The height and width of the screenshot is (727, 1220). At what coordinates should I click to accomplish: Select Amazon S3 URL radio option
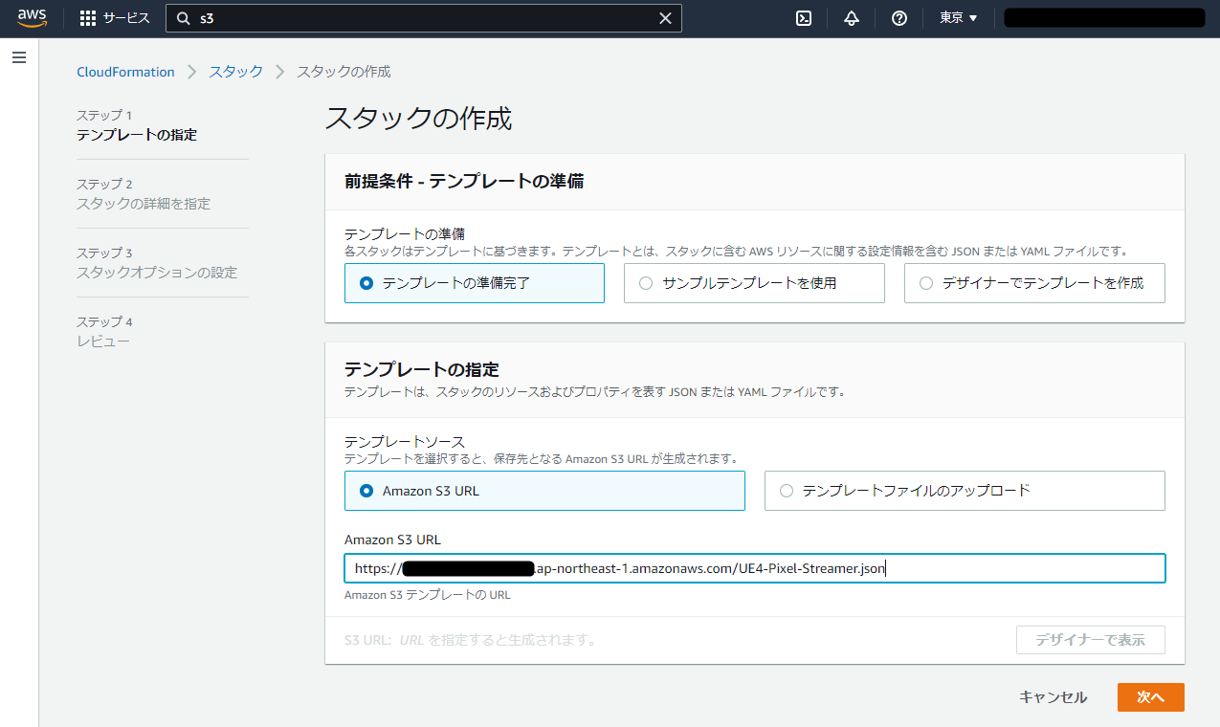pyautogui.click(x=544, y=491)
